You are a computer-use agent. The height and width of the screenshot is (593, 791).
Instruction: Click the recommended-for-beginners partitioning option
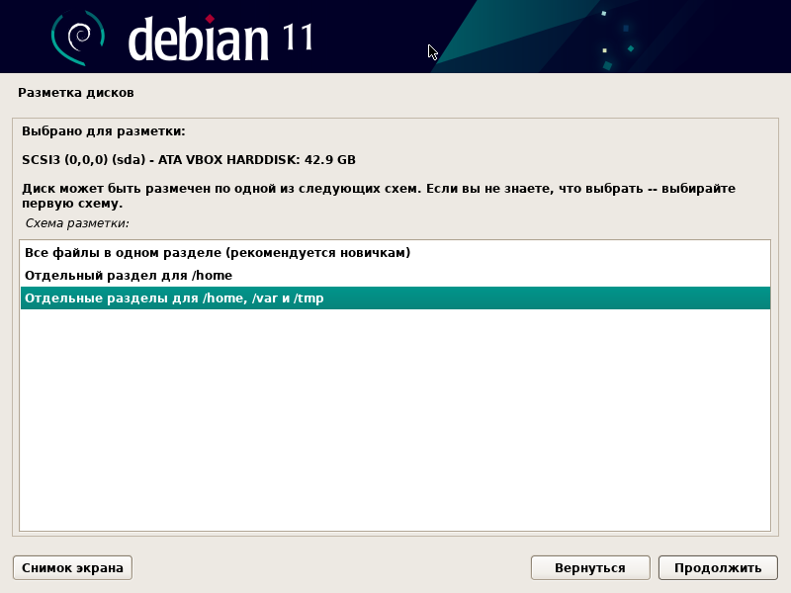(218, 253)
